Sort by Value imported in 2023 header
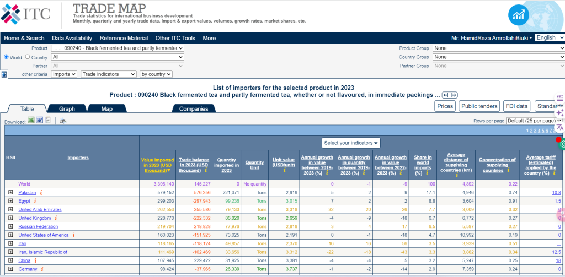Screen dimensions: 565x277 click(x=157, y=165)
